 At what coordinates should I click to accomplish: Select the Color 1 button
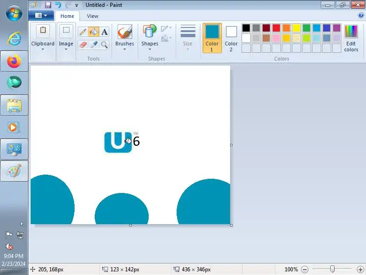click(x=212, y=38)
